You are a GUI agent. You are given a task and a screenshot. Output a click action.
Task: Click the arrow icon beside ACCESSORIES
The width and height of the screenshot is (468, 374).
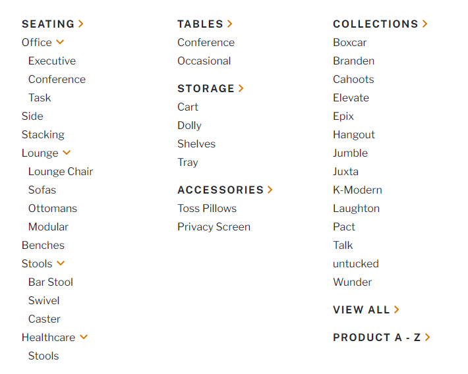point(270,190)
